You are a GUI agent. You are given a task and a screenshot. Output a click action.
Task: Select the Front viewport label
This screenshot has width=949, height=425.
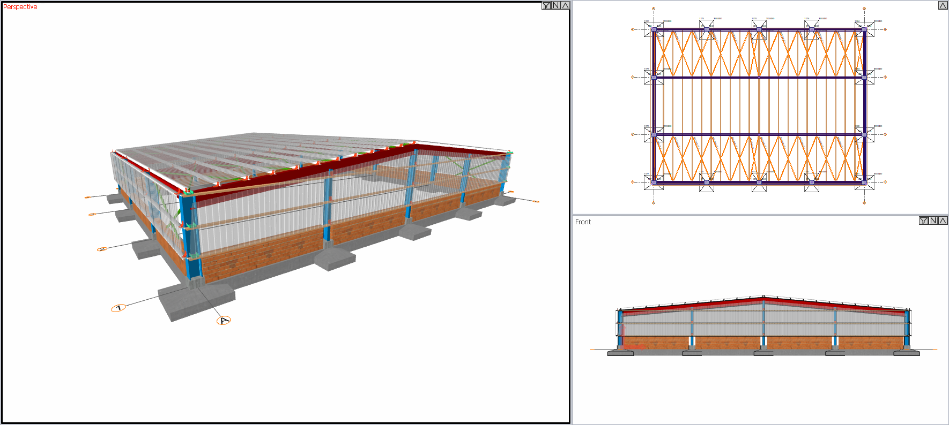583,222
